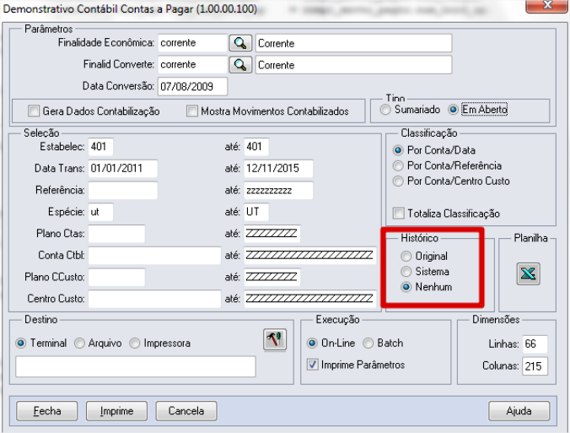Screen dimensions: 570x433
Task: Open destination setup hammer icon
Action: pyautogui.click(x=275, y=339)
